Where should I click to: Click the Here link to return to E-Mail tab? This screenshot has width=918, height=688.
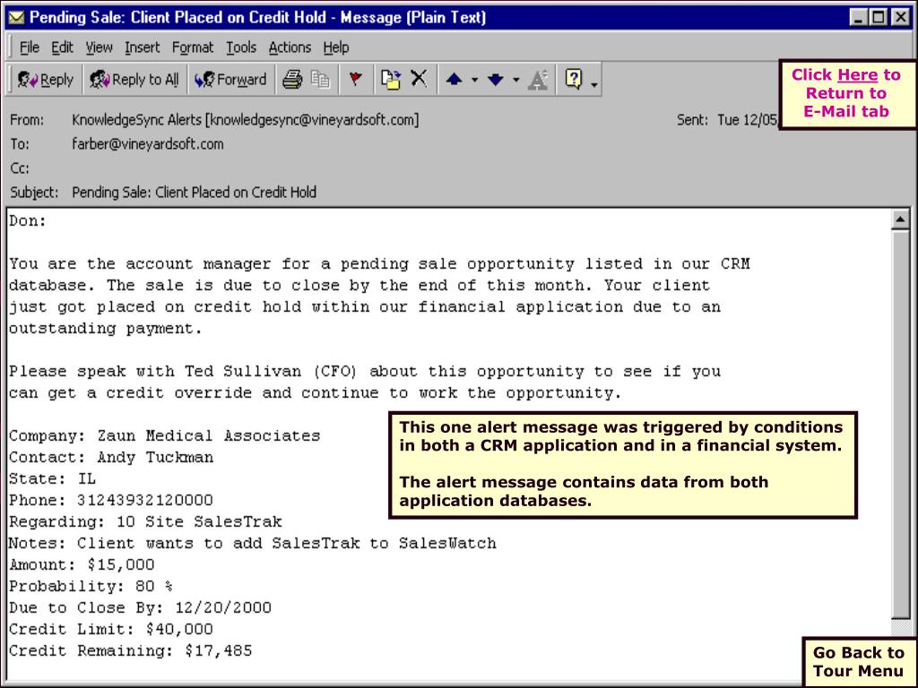tap(857, 75)
